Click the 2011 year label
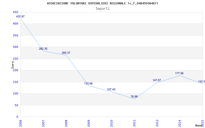205x128 pixels. point(134,123)
